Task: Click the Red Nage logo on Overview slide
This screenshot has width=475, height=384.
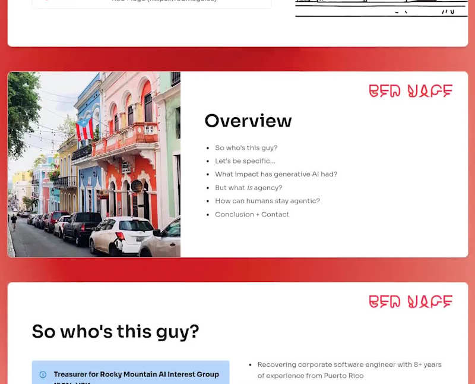Action: coord(410,91)
